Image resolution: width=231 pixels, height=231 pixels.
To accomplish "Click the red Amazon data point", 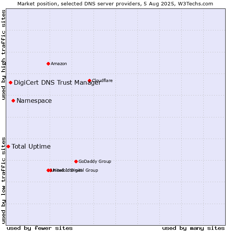I will click(48, 64).
